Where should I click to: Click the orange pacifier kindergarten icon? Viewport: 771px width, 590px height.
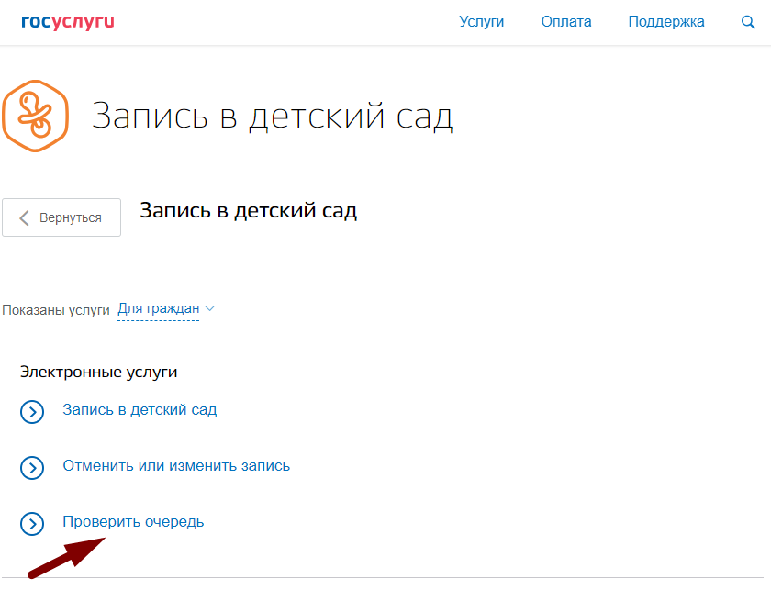[35, 116]
